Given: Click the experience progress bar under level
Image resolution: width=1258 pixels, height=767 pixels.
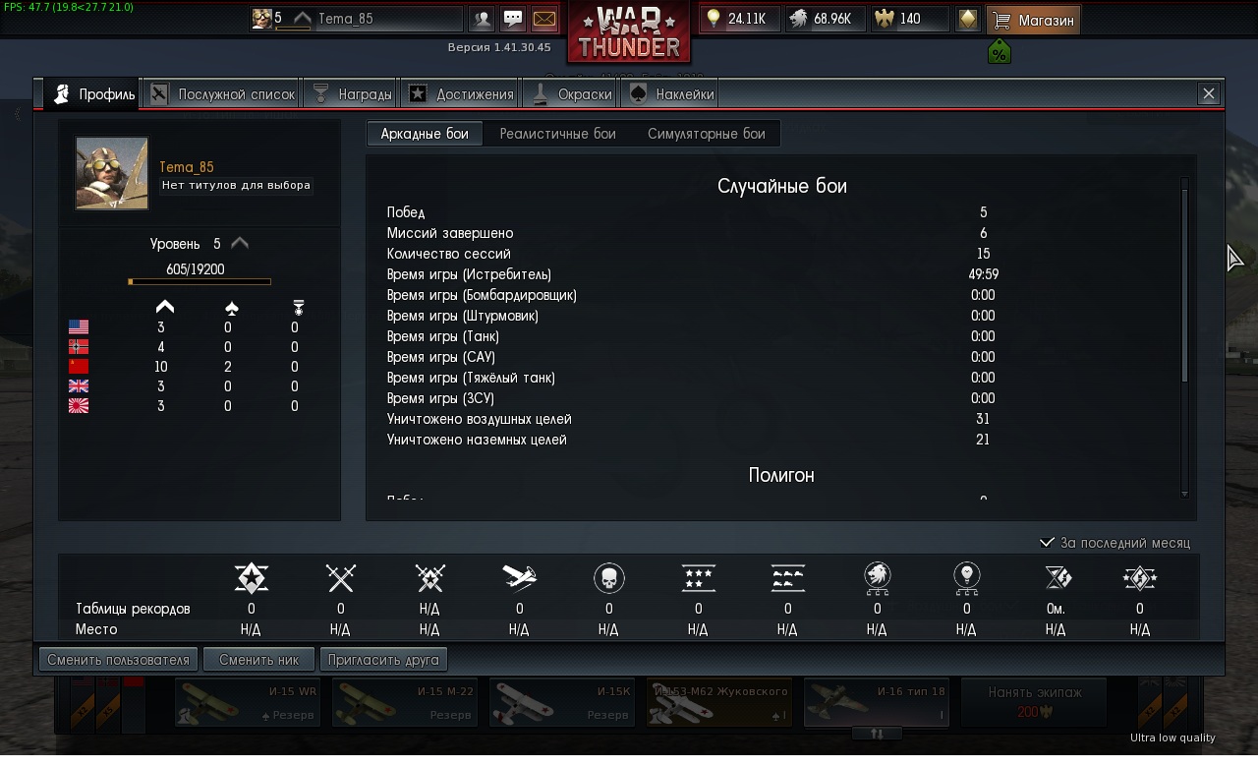Looking at the screenshot, I should pos(200,282).
